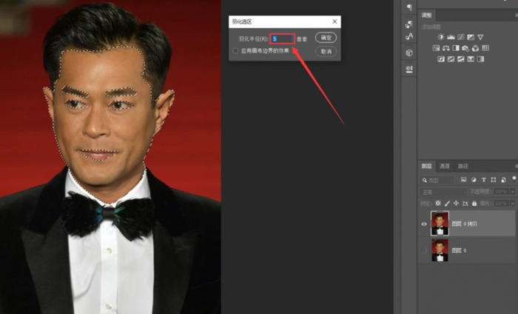The width and height of the screenshot is (518, 314).
Task: Filter layers by text type icon
Action: (484, 179)
